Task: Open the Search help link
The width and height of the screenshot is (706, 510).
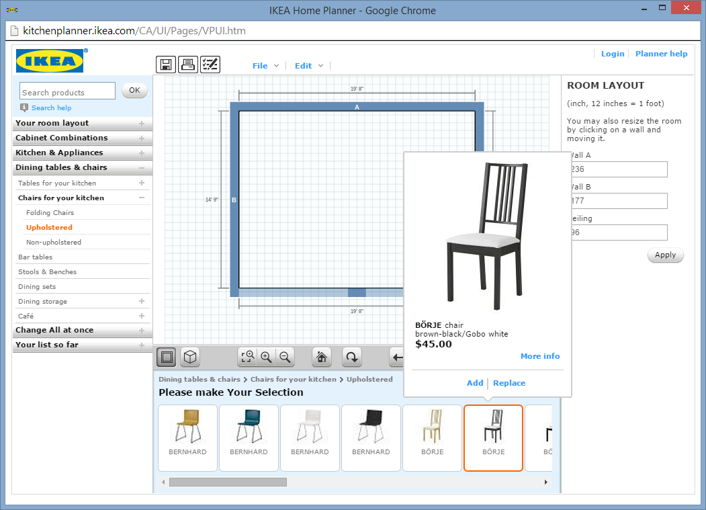Action: pyautogui.click(x=51, y=108)
